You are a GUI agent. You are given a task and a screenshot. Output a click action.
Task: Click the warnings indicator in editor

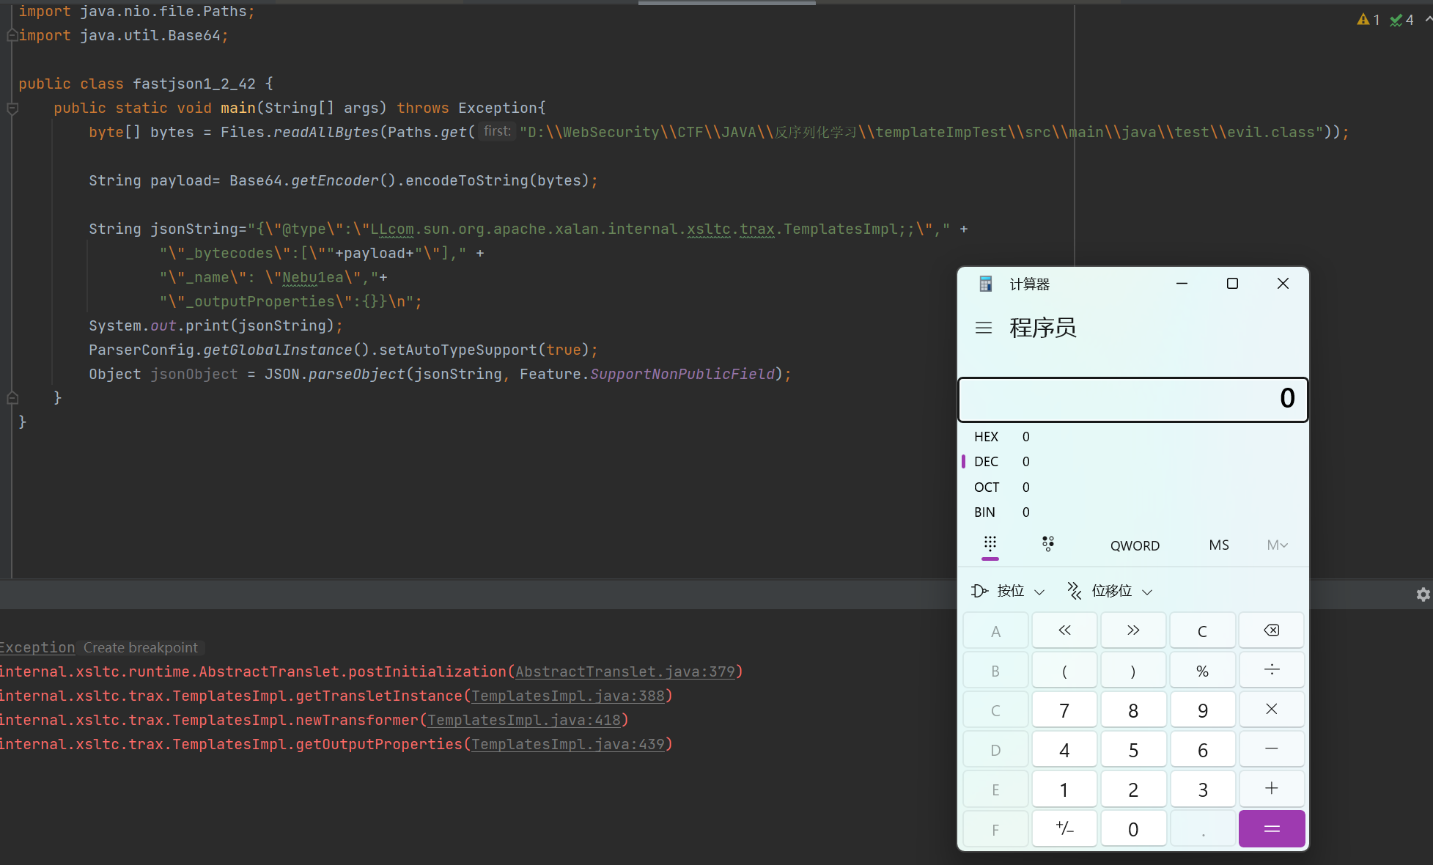pos(1368,20)
